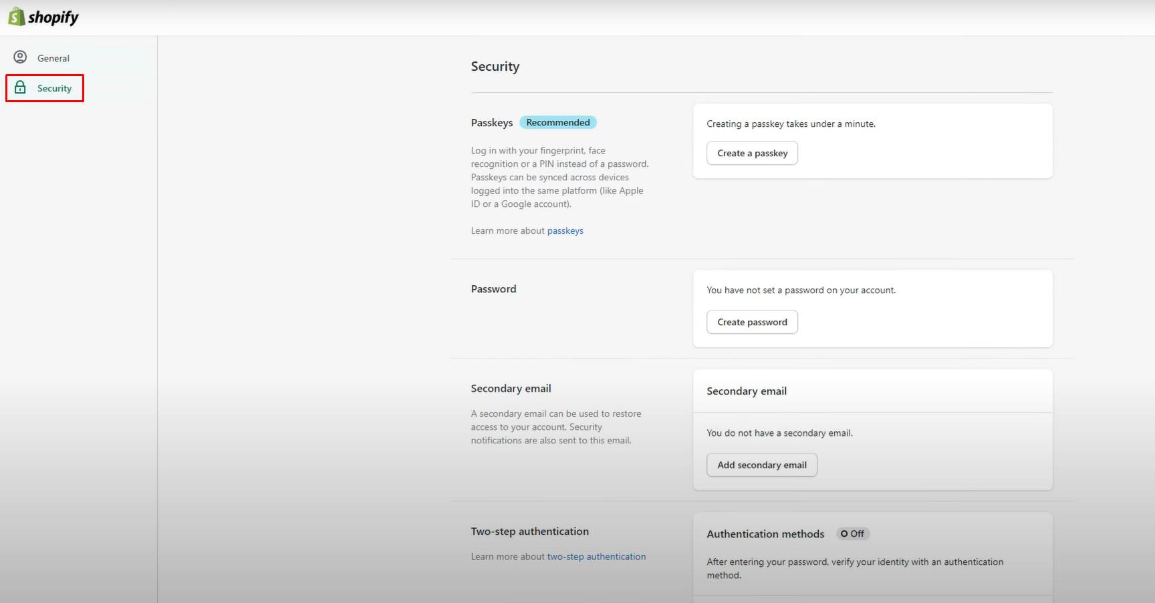This screenshot has height=603, width=1155.
Task: Click 'Log in with your fingerprint' description
Action: pyautogui.click(x=560, y=178)
